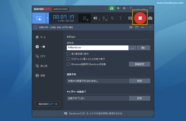
Task: Select the rectangle screen recording mode icon
Action: pos(39,18)
